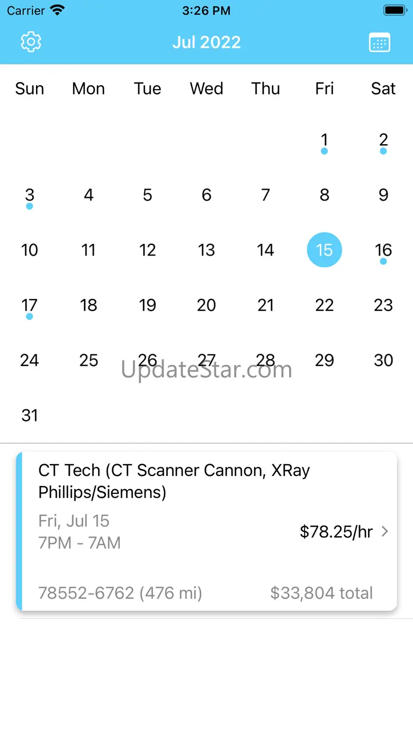Select the highlighted date 15
Image resolution: width=413 pixels, height=735 pixels.
pyautogui.click(x=324, y=250)
